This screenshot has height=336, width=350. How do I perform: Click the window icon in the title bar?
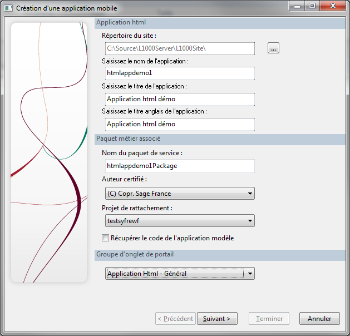(x=8, y=8)
